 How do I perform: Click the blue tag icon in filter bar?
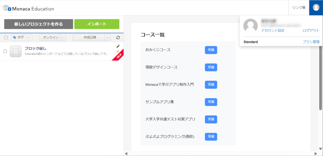pos(15,38)
